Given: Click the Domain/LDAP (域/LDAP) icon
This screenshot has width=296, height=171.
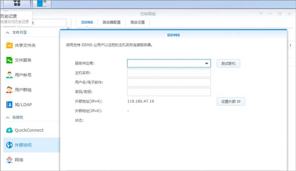Looking at the screenshot, I should click(x=9, y=105).
